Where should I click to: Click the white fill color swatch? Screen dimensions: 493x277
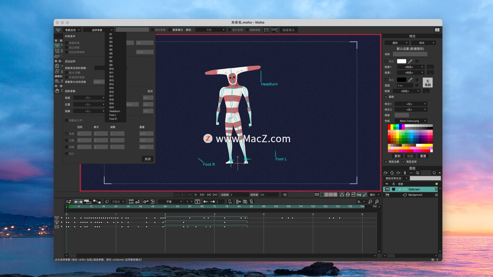coord(402,61)
